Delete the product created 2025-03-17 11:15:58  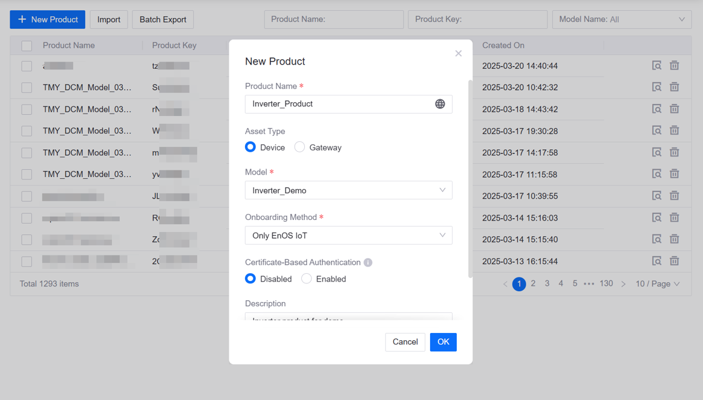click(x=674, y=175)
